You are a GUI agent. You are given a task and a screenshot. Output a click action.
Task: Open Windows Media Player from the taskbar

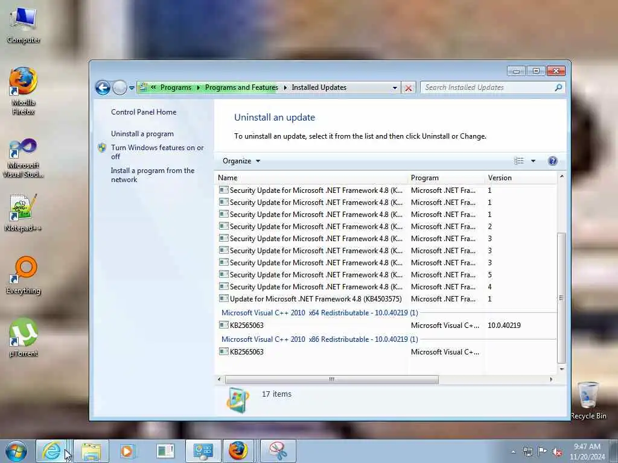(127, 451)
